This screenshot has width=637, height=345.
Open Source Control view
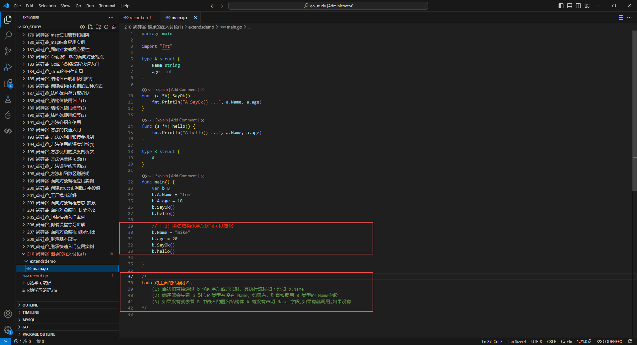(8, 51)
